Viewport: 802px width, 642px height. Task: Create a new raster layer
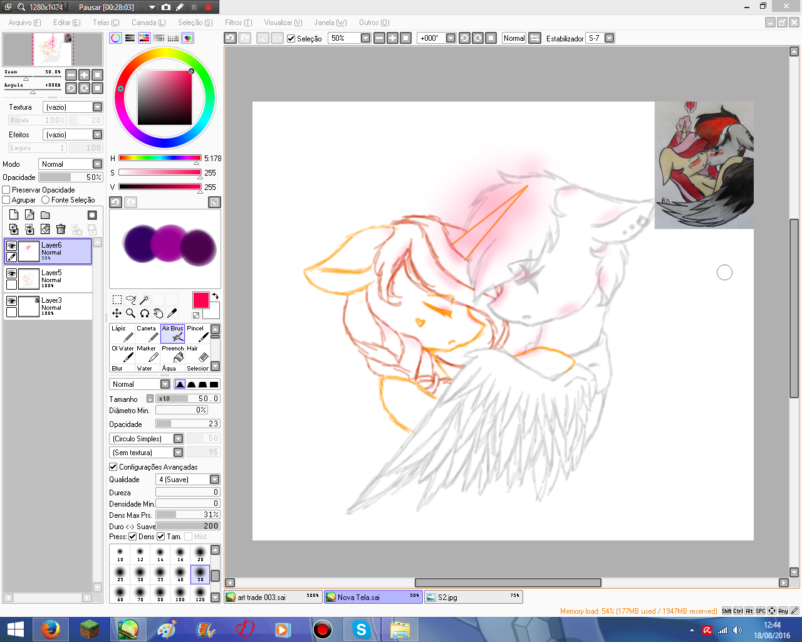click(x=14, y=214)
